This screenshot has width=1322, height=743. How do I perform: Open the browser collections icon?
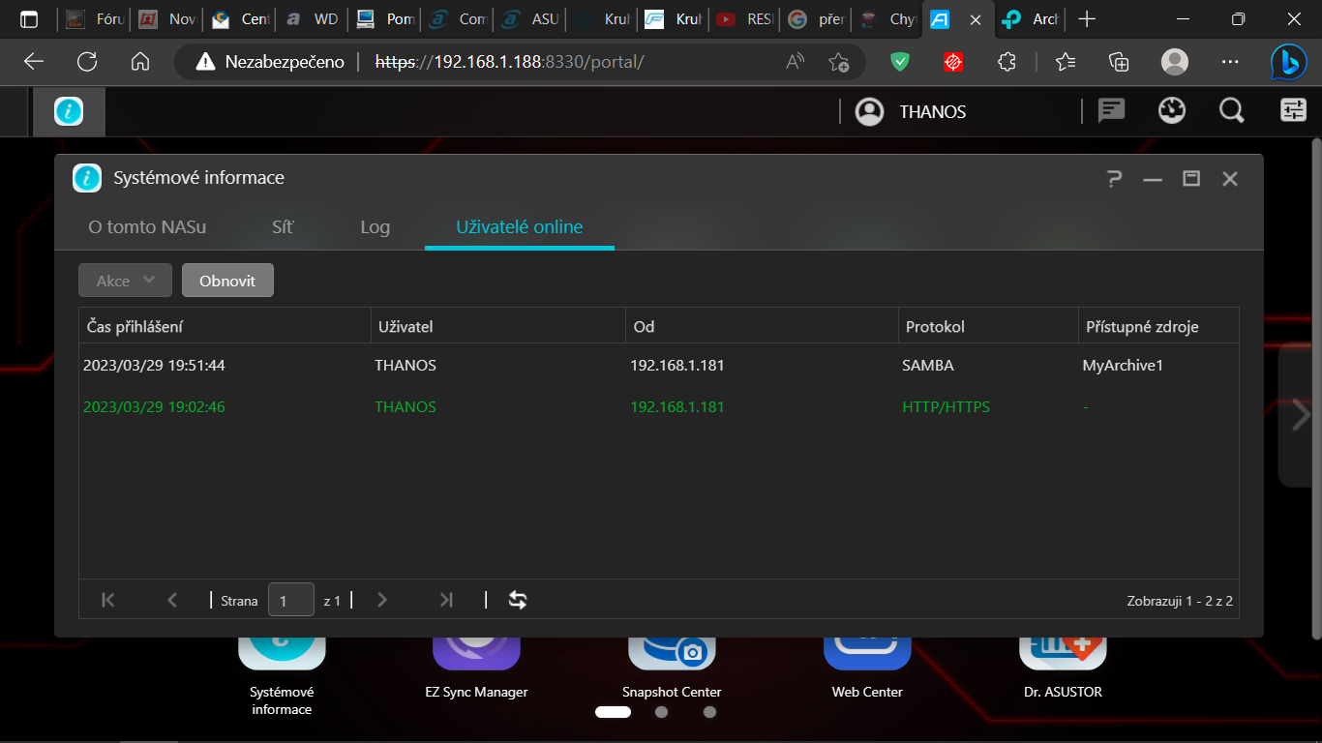point(1119,62)
